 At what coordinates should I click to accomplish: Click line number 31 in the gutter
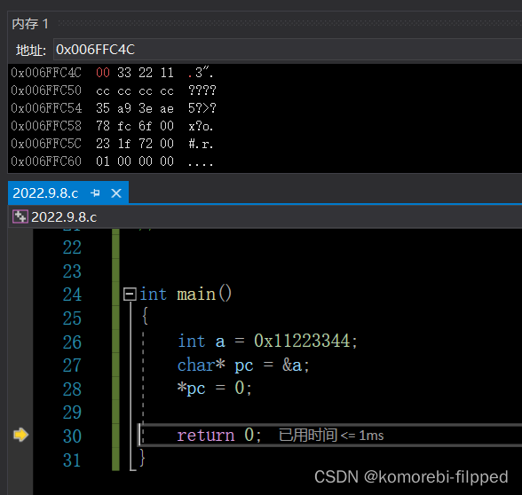72,460
